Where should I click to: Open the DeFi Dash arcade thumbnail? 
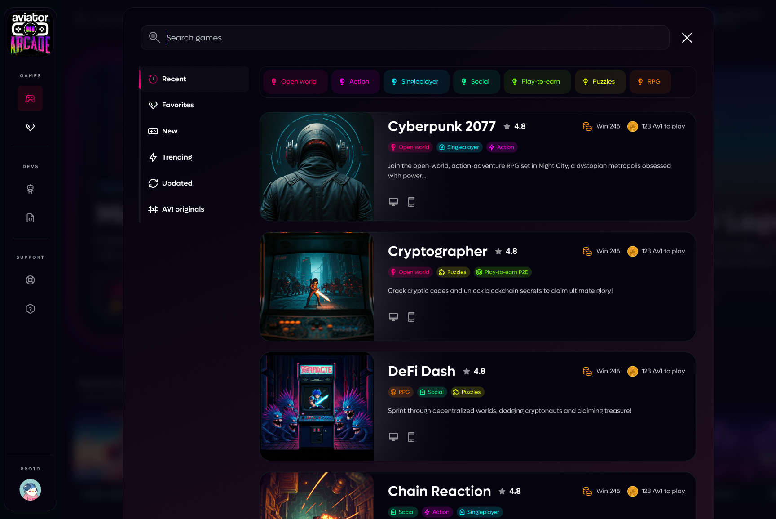317,406
